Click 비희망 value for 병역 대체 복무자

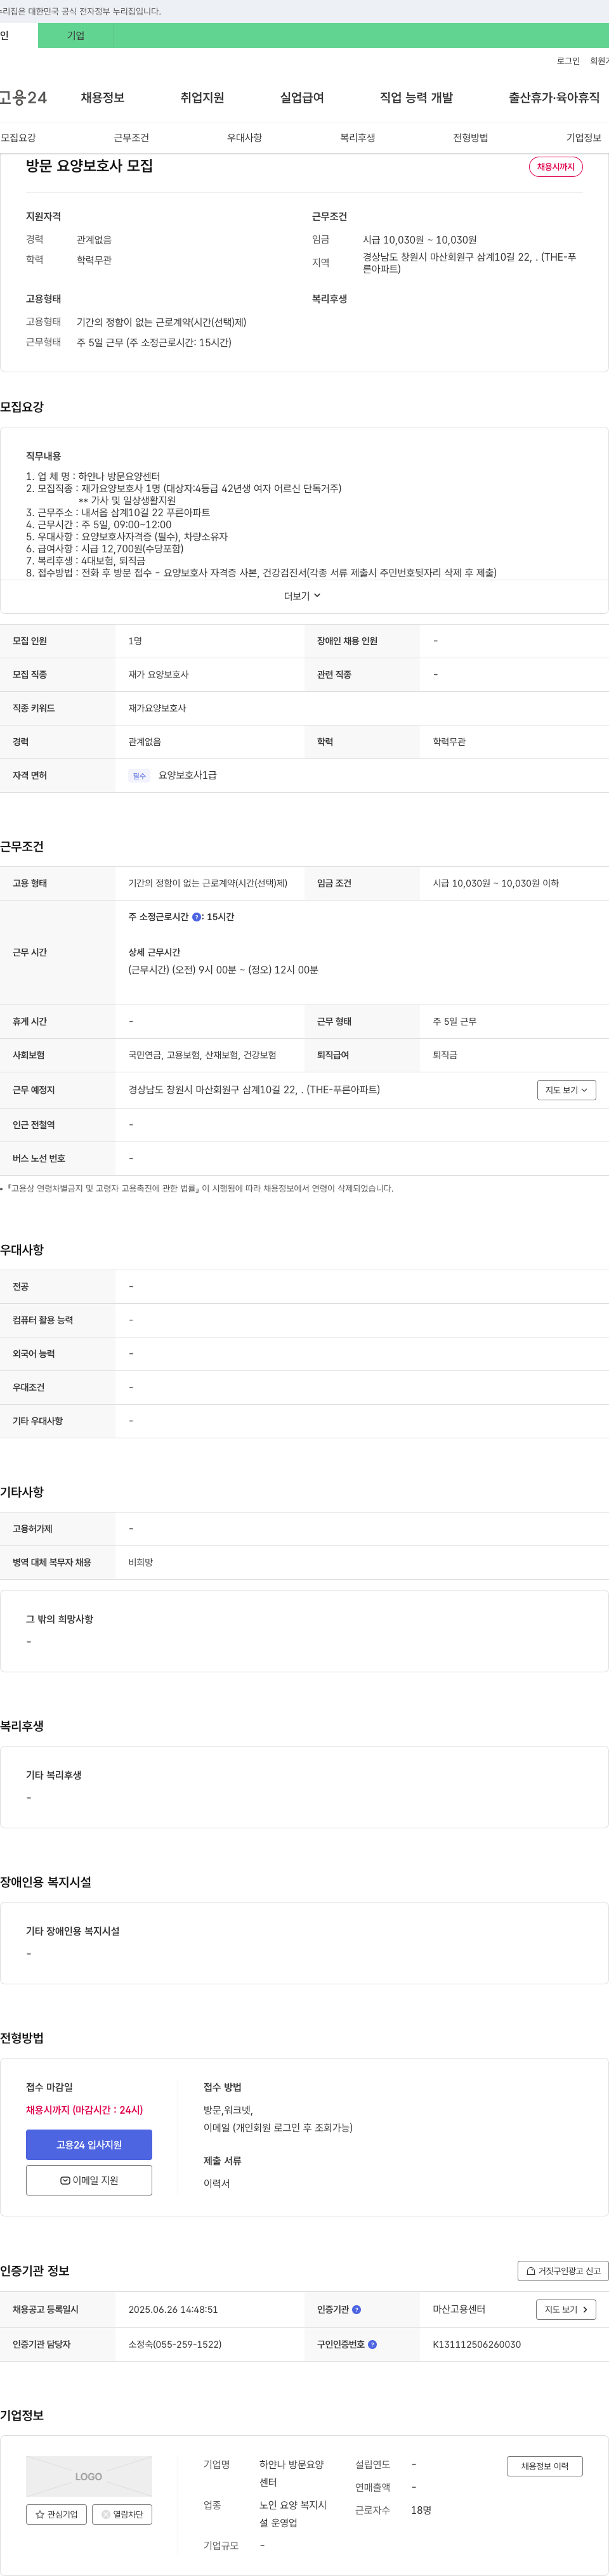coord(140,1562)
